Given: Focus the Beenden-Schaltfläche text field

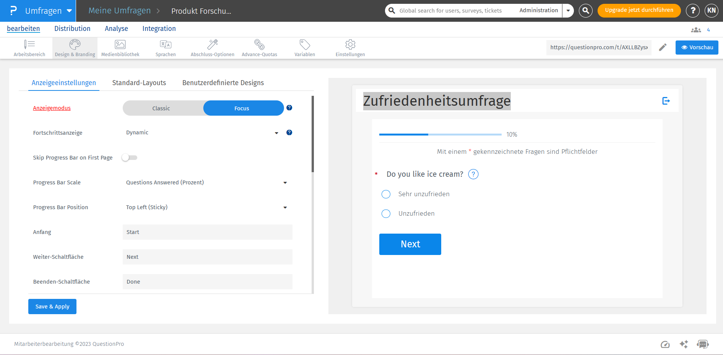Looking at the screenshot, I should click(x=208, y=282).
